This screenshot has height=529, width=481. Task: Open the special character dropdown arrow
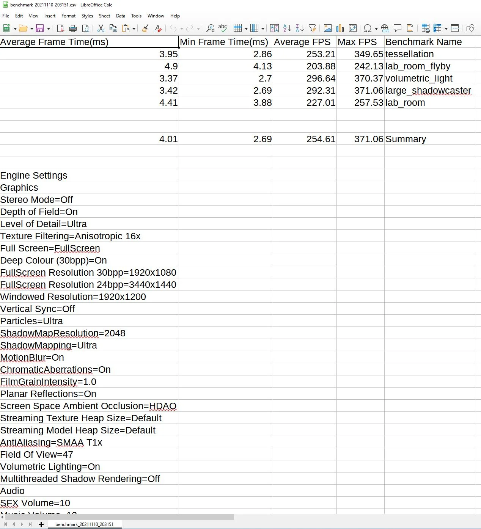tap(376, 29)
